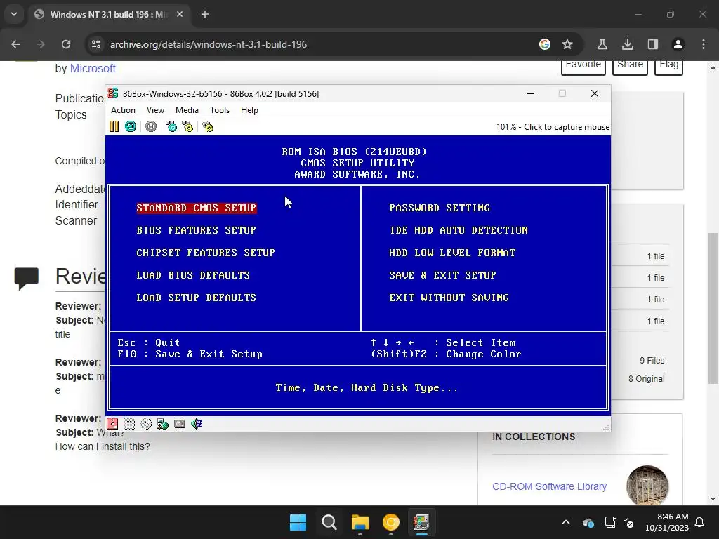Pause emulation in 86Box toolbar

(114, 126)
